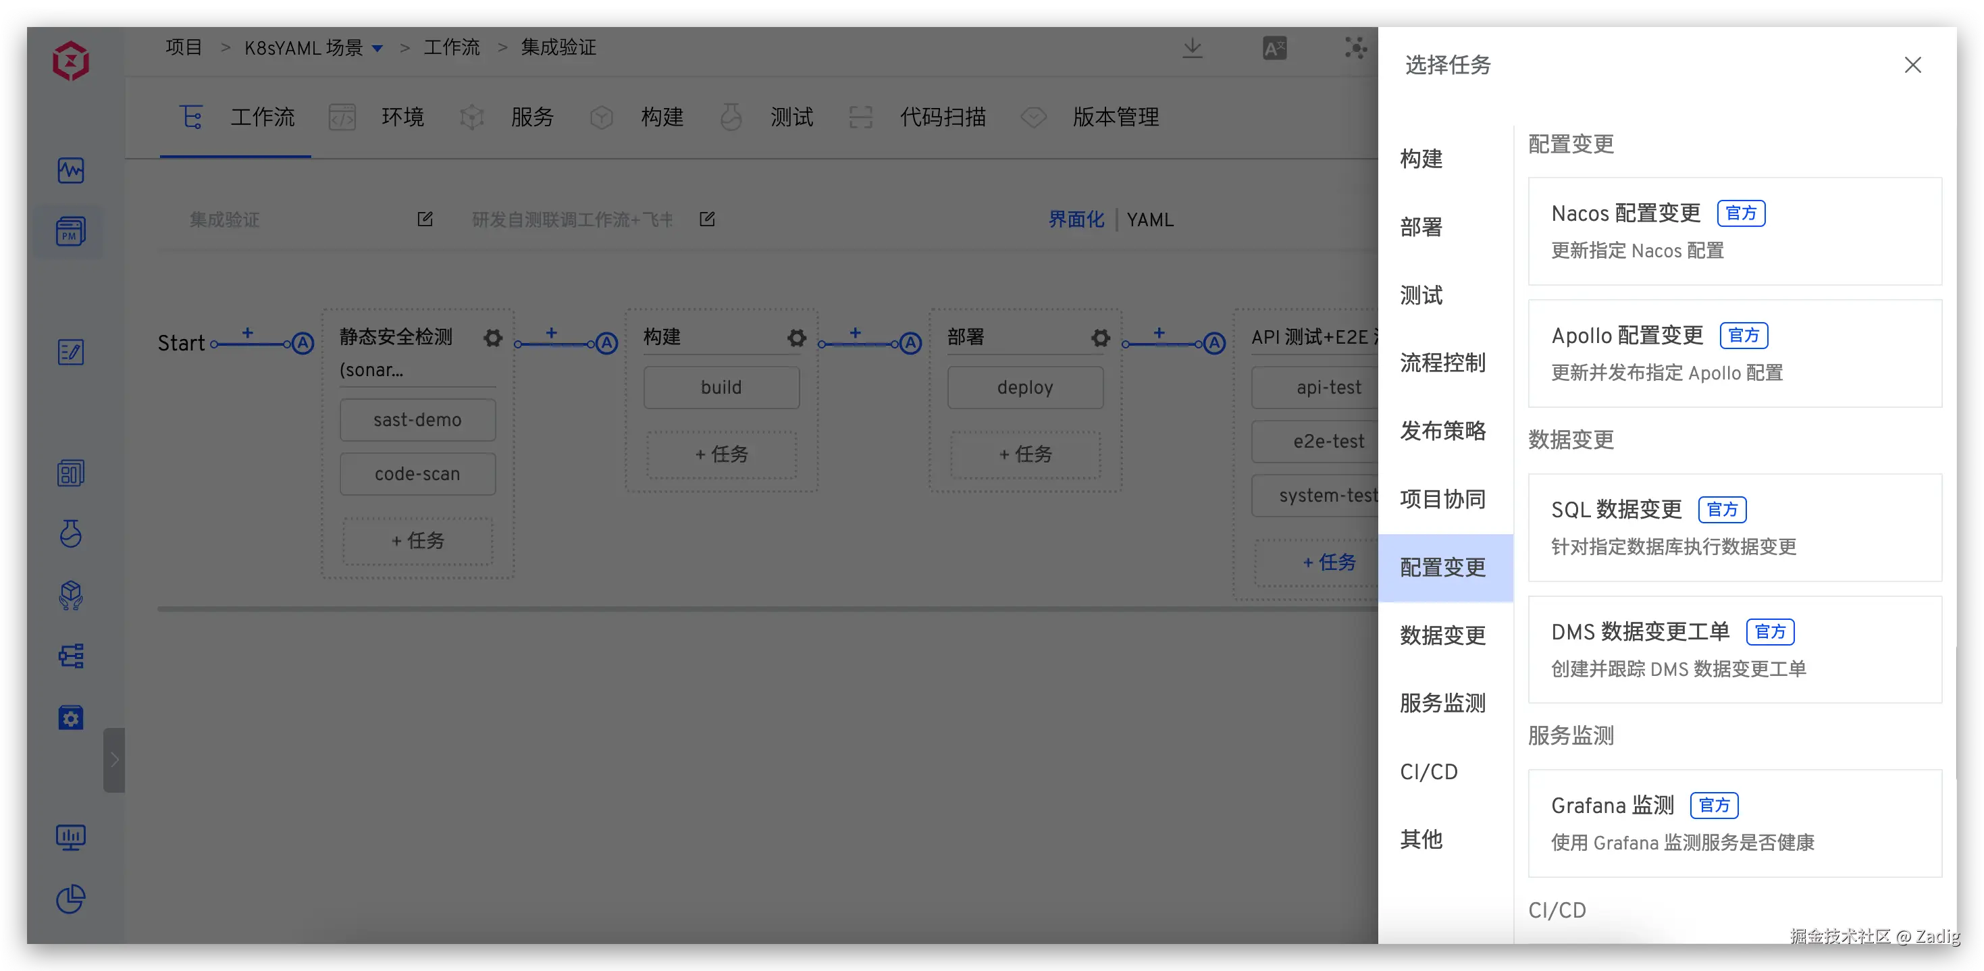Open the pie chart statistics sidebar icon

70,899
